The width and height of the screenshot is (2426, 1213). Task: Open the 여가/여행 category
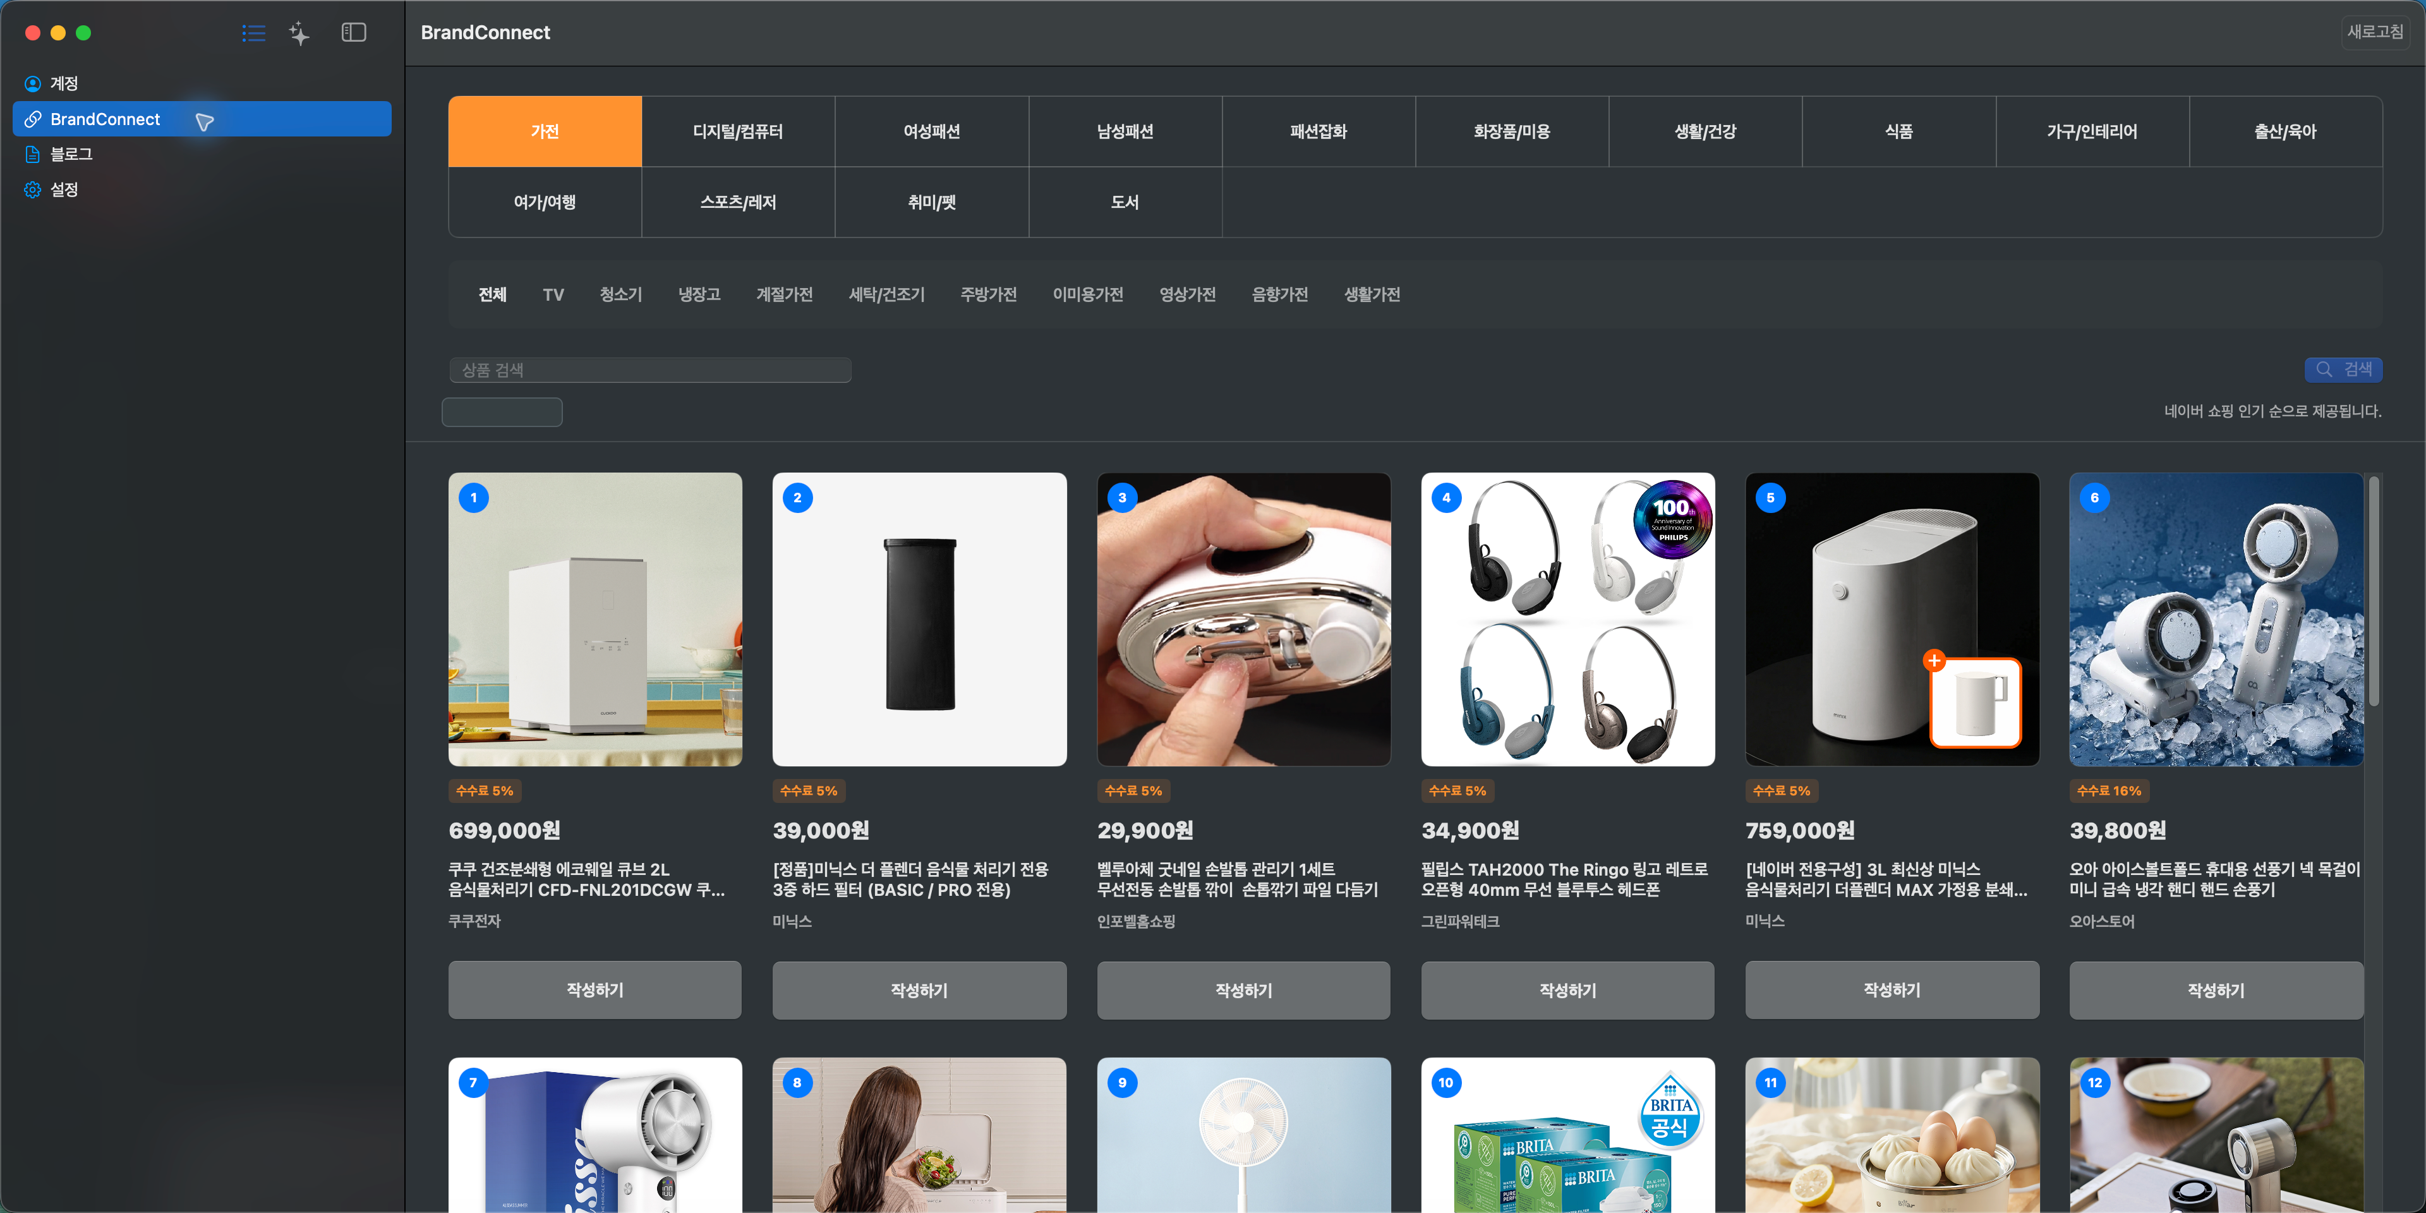(x=545, y=202)
